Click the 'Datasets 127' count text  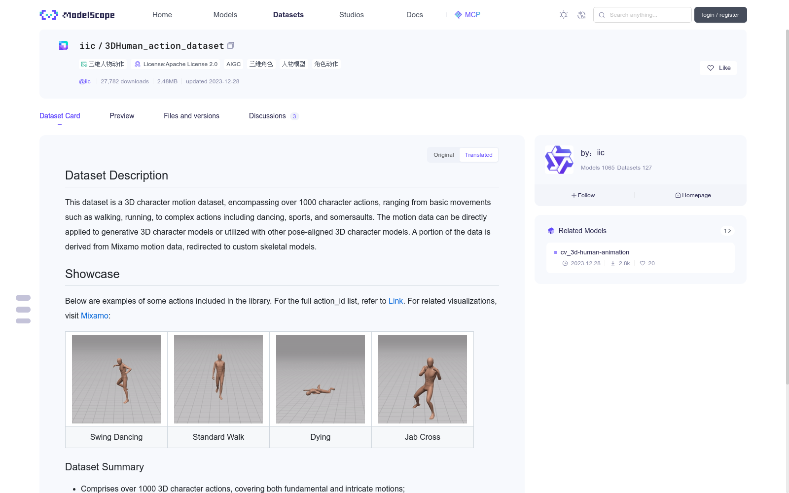pyautogui.click(x=634, y=168)
